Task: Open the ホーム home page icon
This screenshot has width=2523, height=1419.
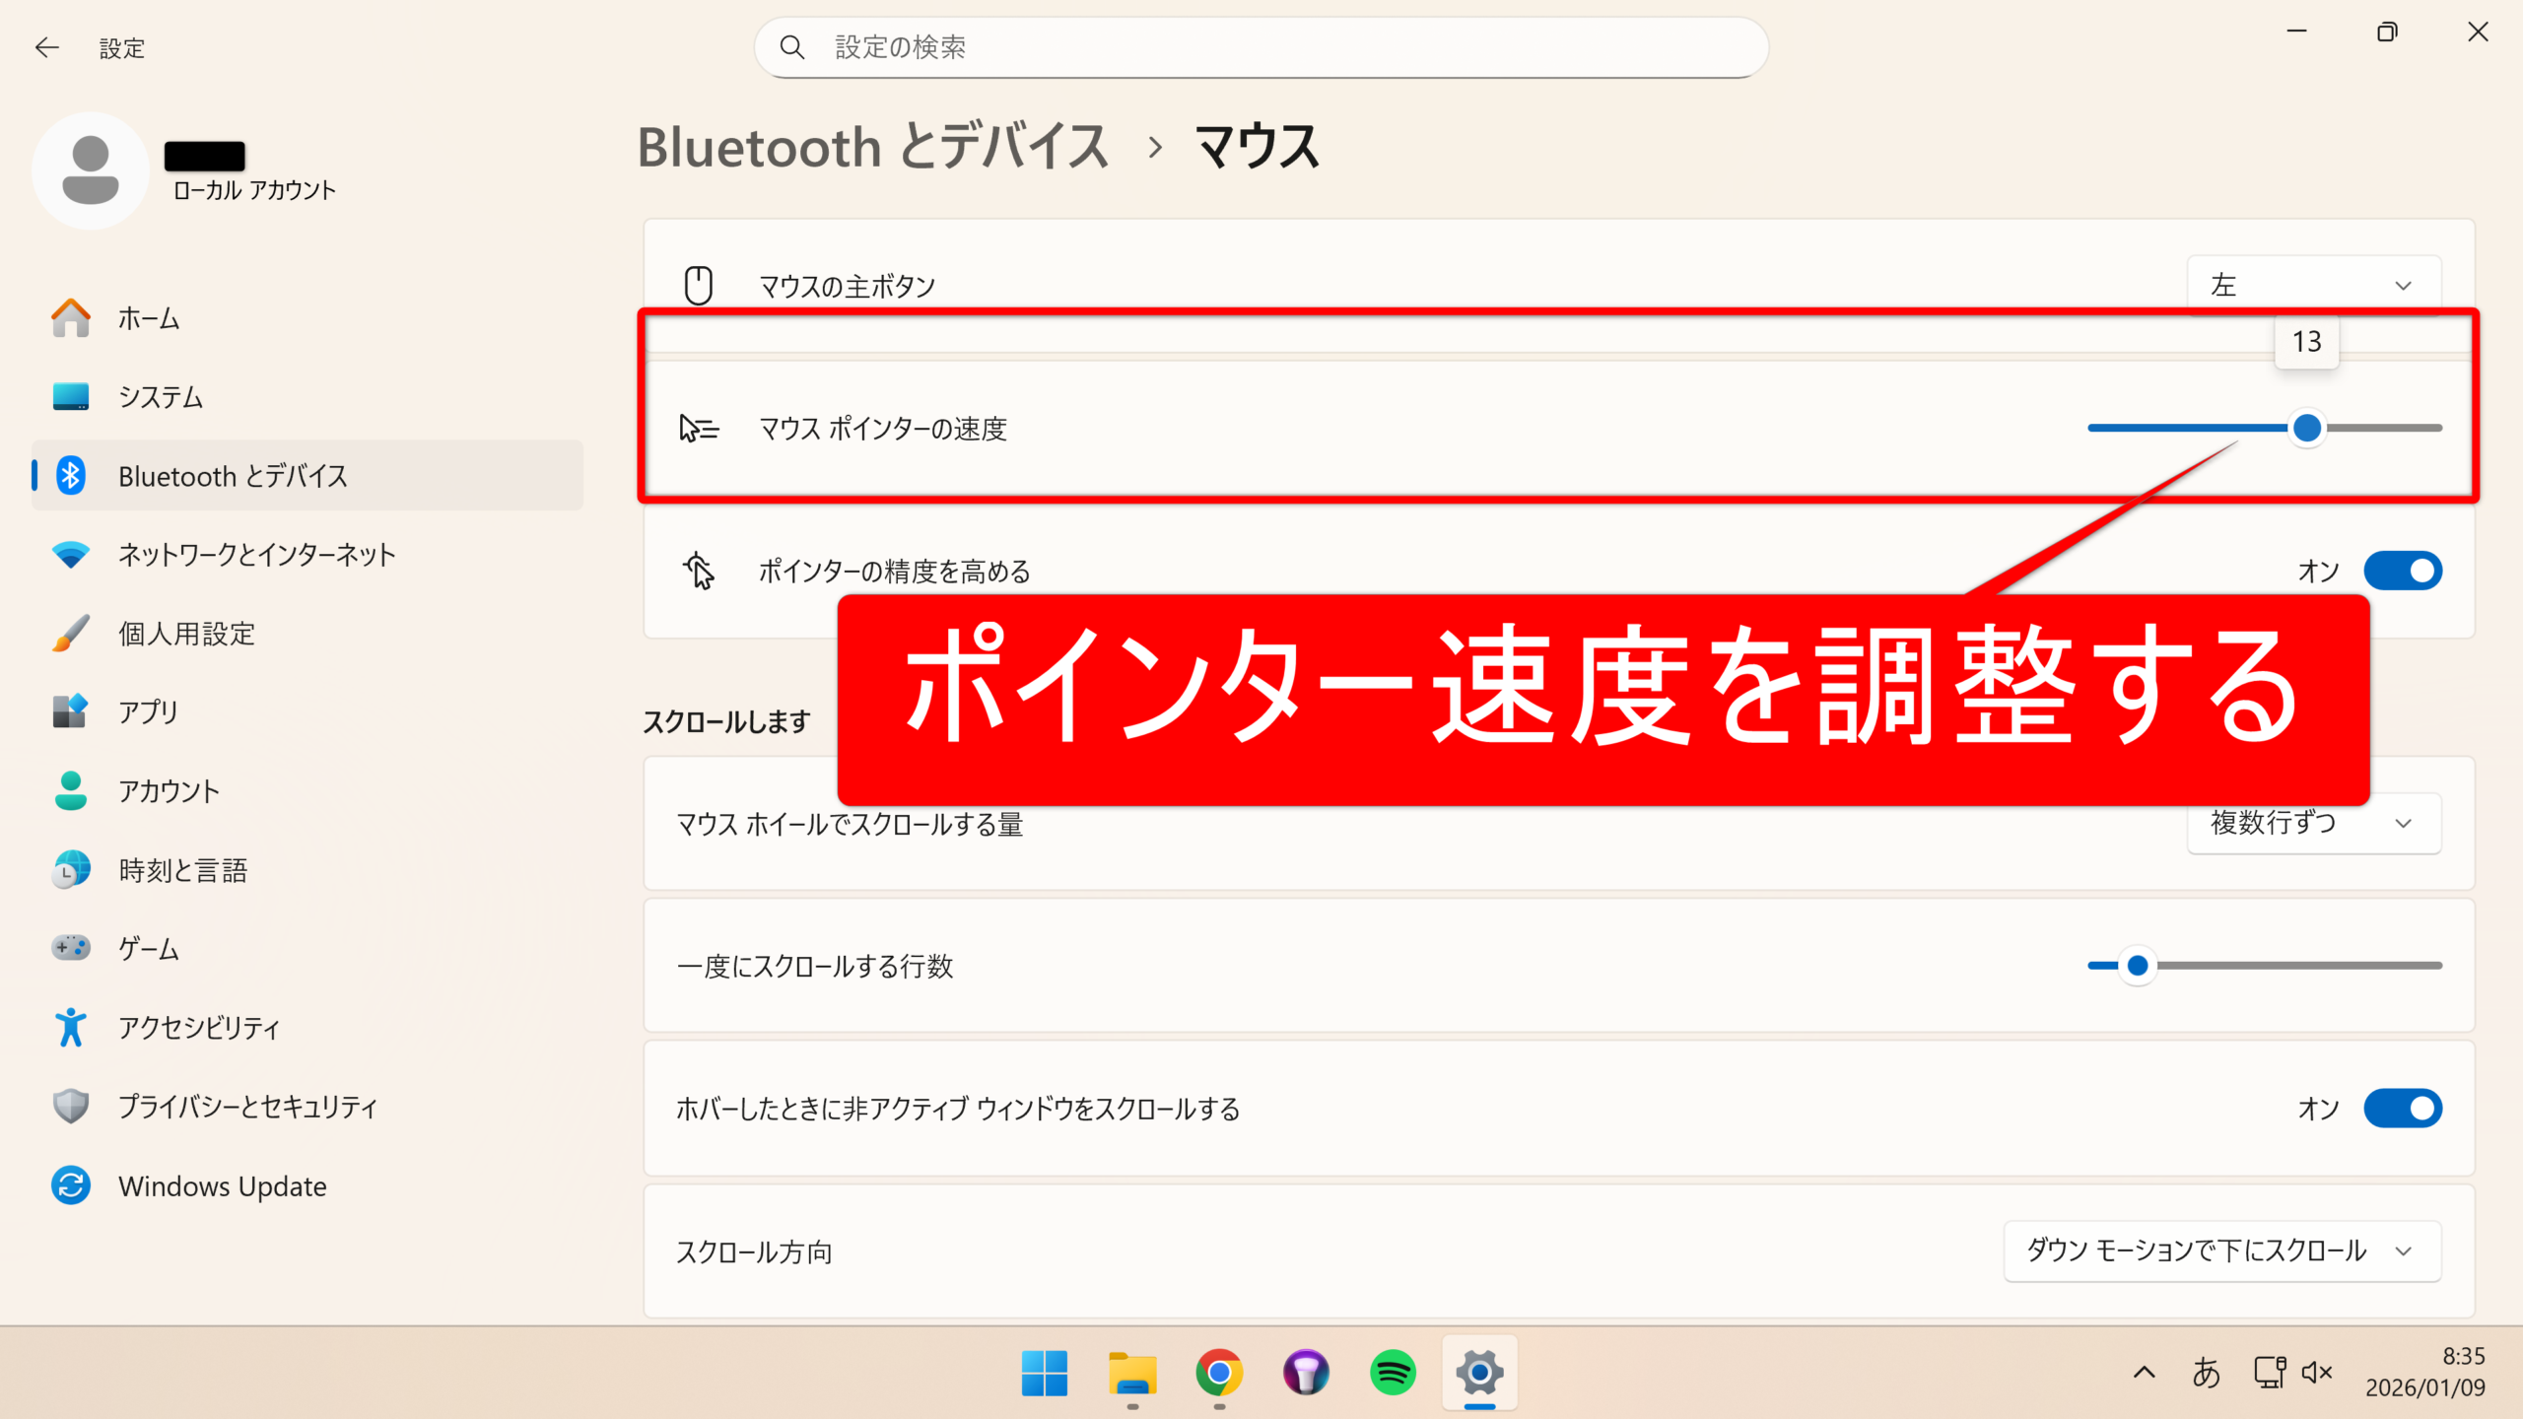Action: 70,318
